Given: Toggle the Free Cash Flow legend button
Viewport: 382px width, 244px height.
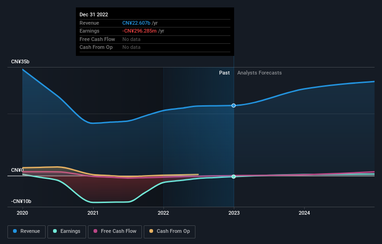Looking at the screenshot, I should point(115,231).
